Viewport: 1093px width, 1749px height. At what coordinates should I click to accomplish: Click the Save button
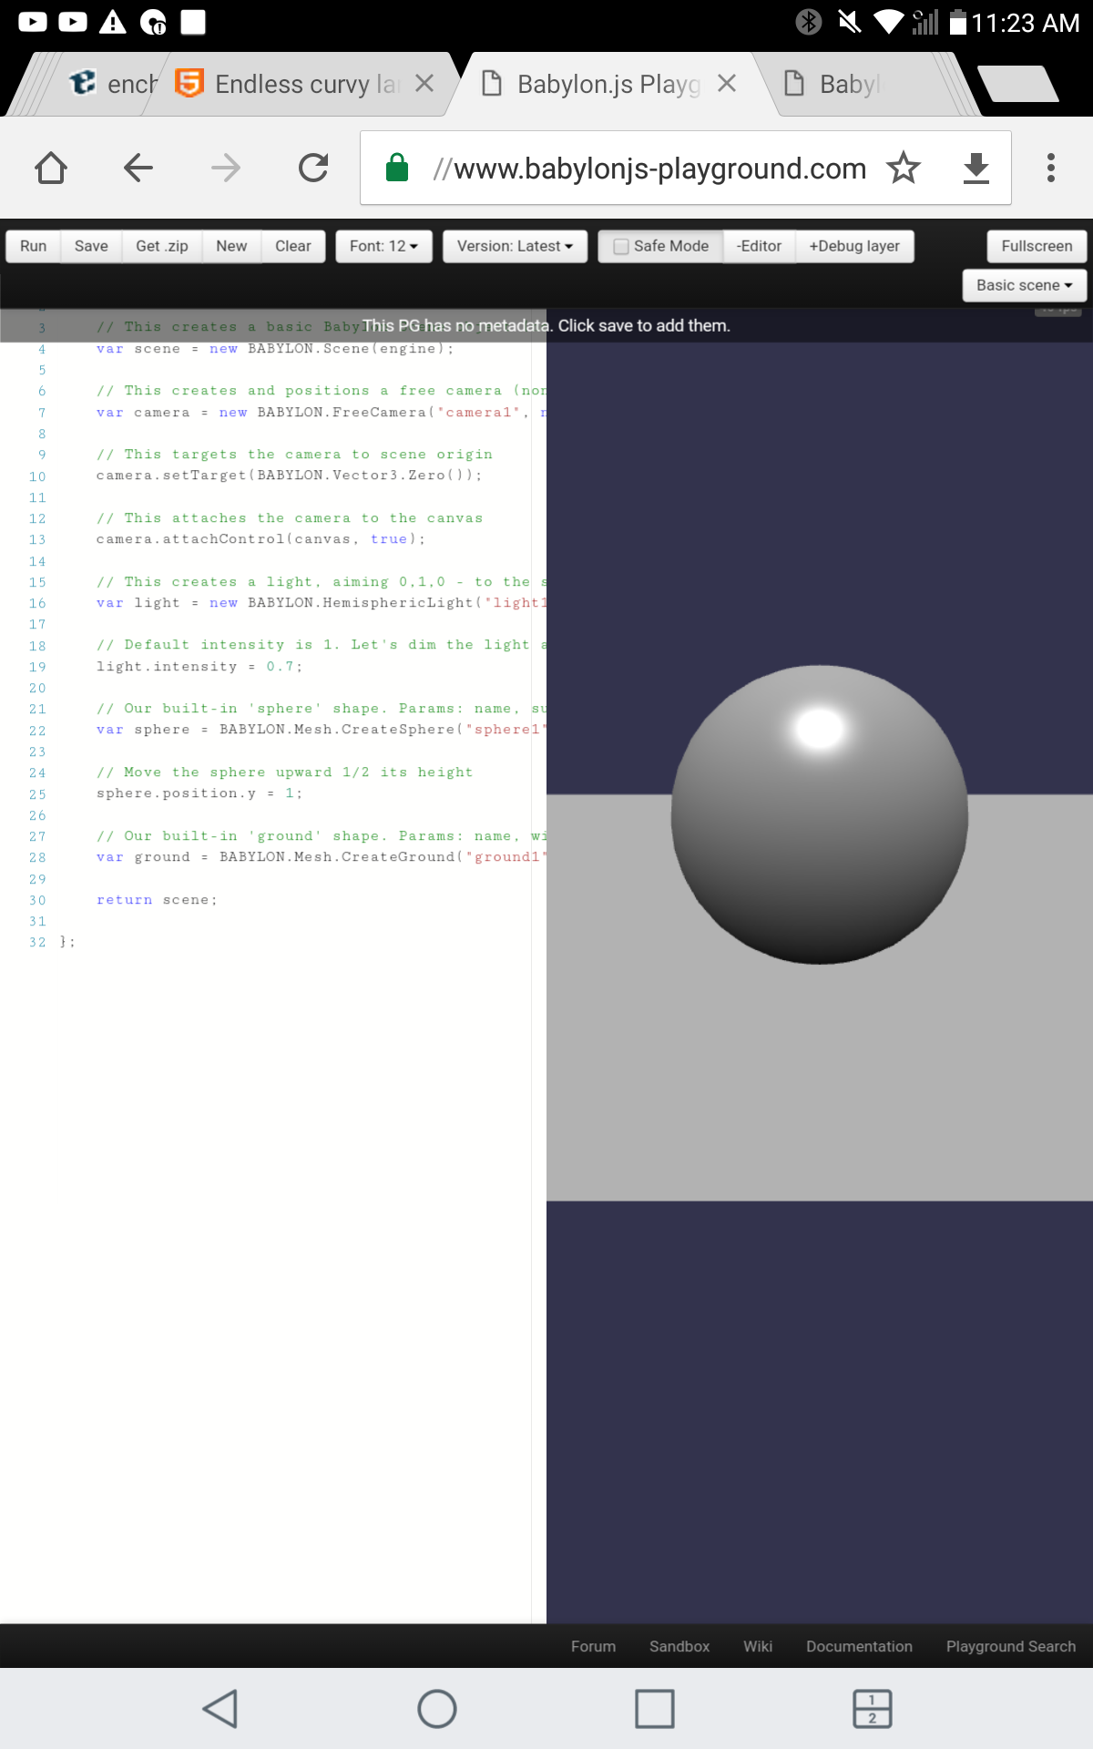point(91,246)
